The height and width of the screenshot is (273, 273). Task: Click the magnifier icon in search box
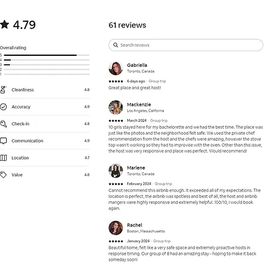point(115,45)
